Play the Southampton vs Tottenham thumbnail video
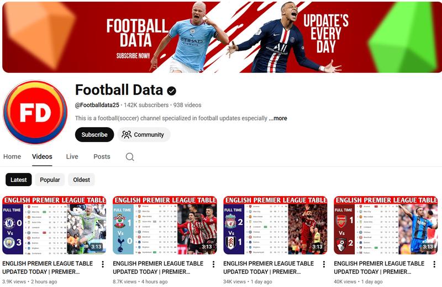Screen dimensions: 442x287 click(x=165, y=225)
